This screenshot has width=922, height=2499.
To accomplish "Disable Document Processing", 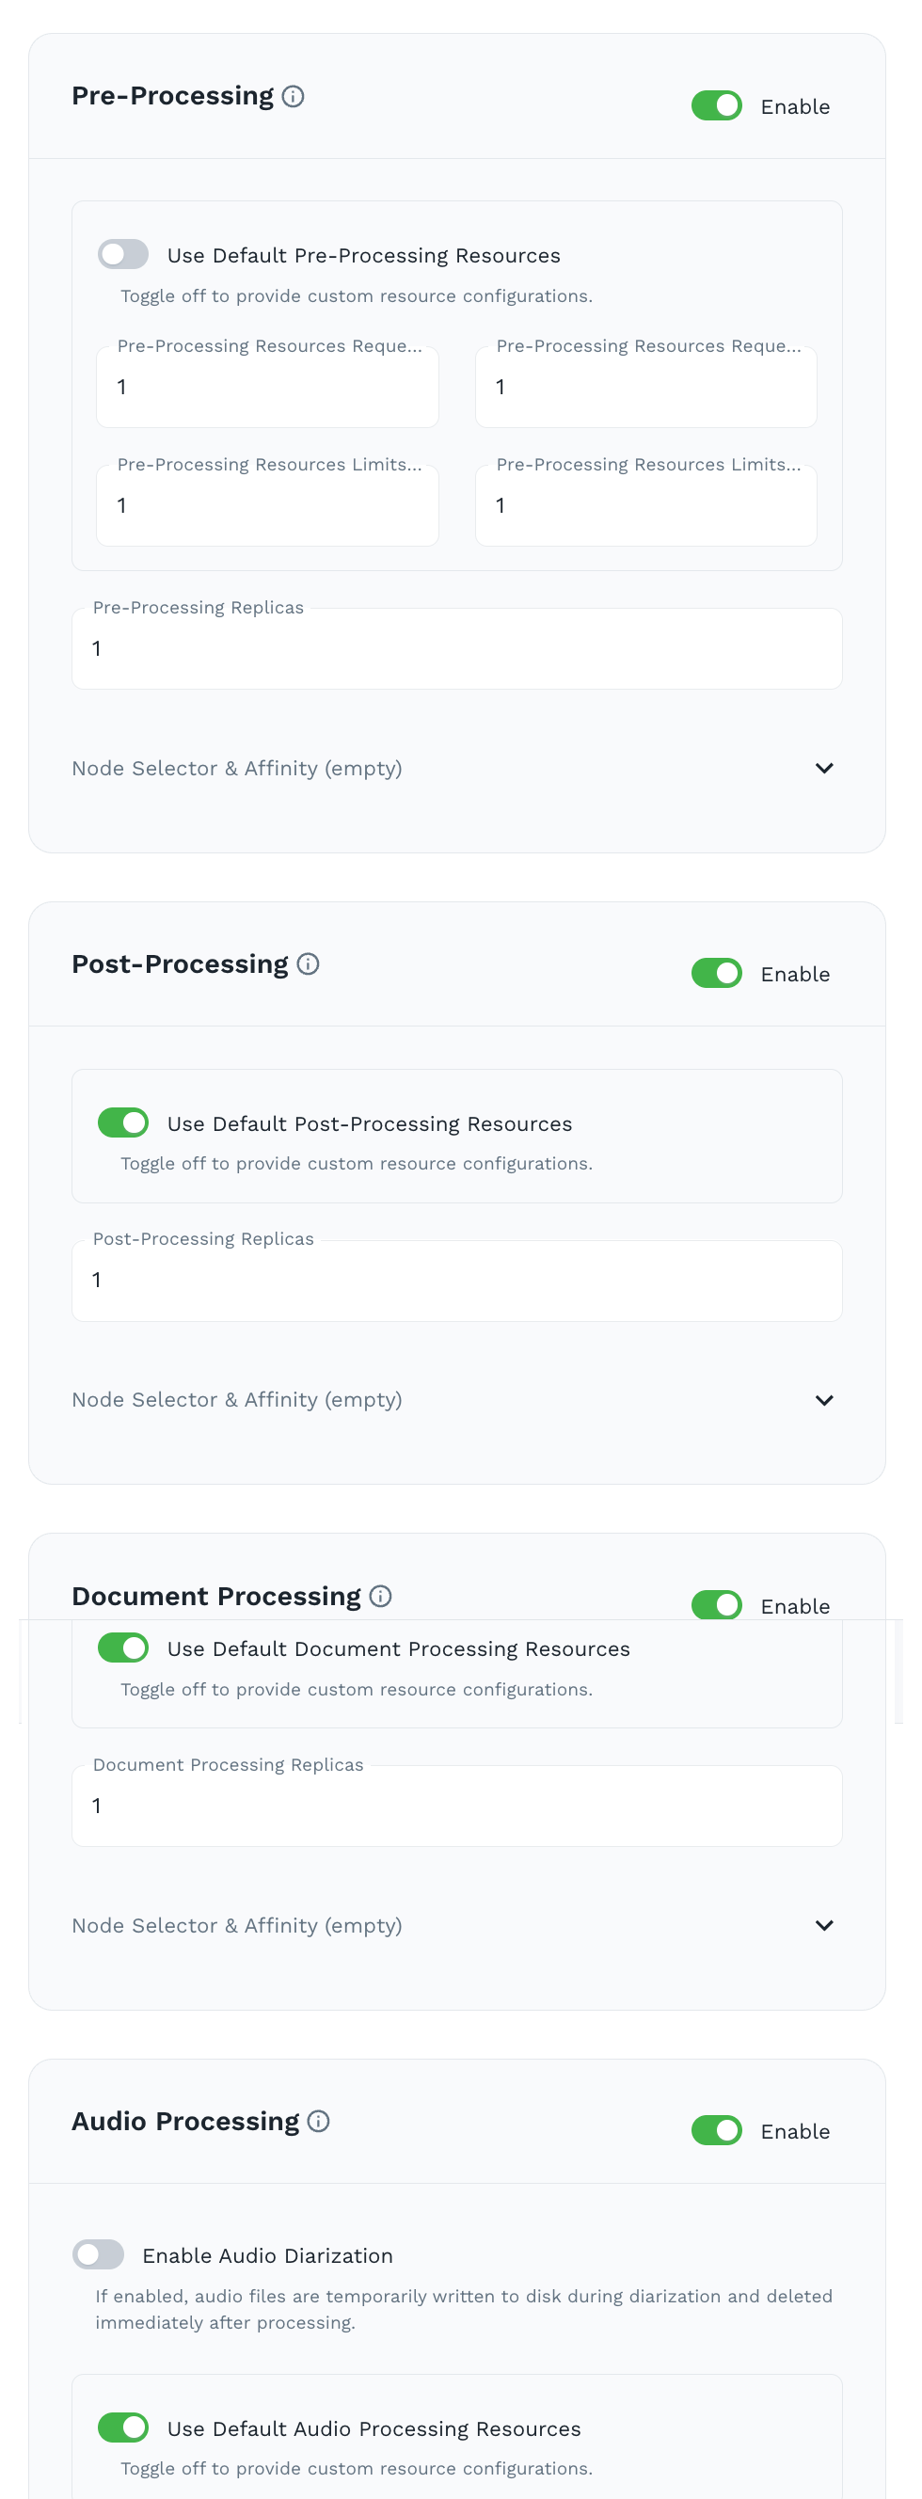I will click(x=716, y=1605).
